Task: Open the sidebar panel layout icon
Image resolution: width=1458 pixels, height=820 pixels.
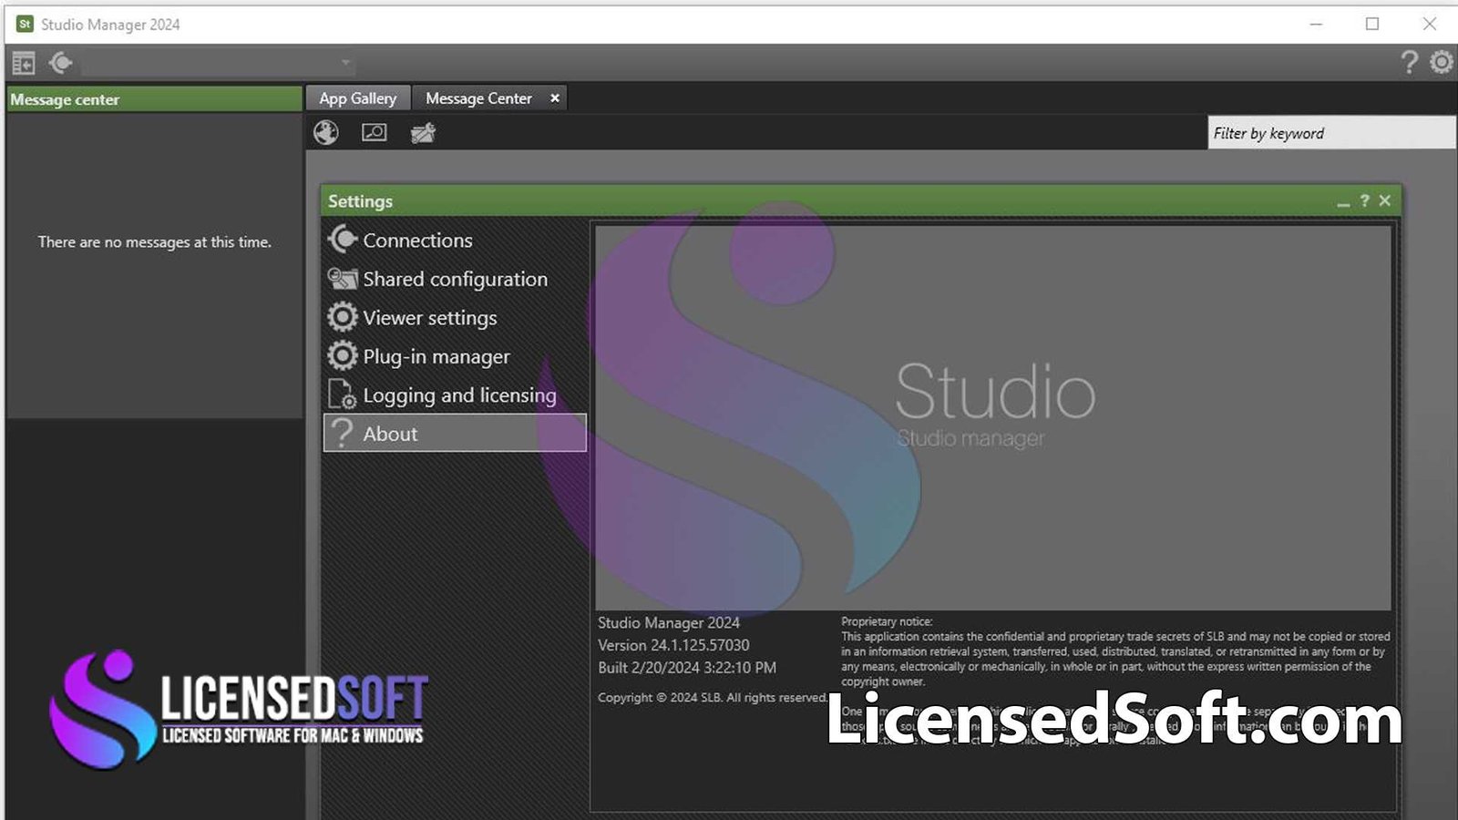Action: [x=23, y=63]
